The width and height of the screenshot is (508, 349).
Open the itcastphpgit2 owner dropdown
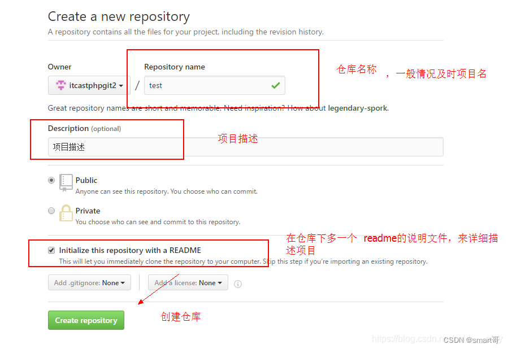[89, 85]
